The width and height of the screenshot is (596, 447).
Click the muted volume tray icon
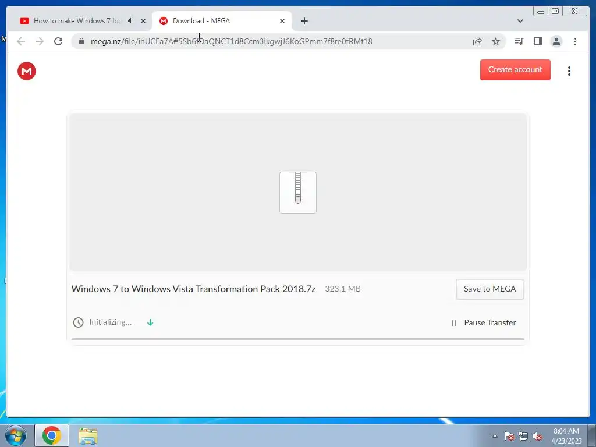537,436
